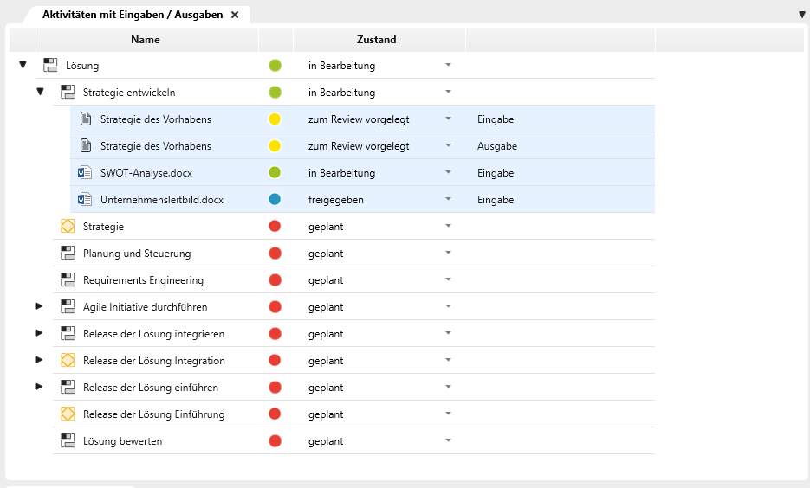
Task: Collapse the Strategie entwickeln node
Action: 40,92
